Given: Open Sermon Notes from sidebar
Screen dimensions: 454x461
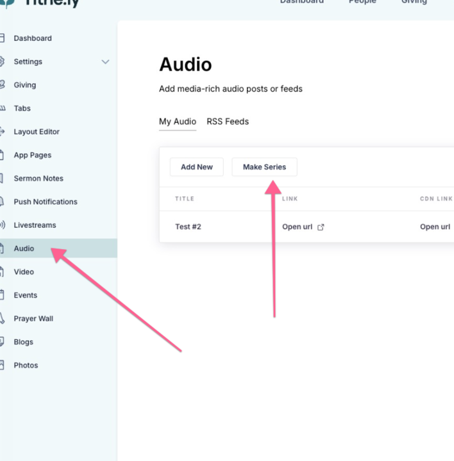Looking at the screenshot, I should click(x=38, y=179).
